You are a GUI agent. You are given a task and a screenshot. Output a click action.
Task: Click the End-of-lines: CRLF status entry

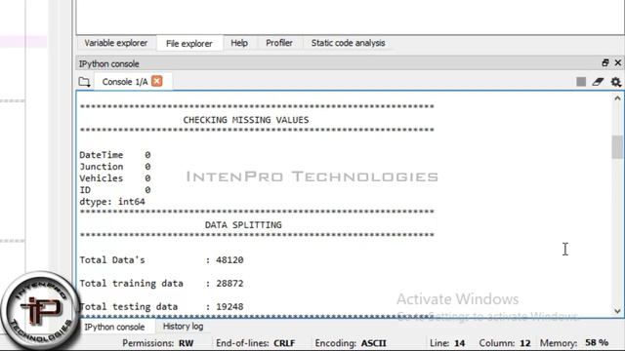coord(256,343)
